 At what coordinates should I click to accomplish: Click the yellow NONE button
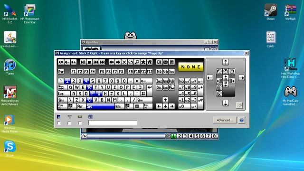pos(190,67)
